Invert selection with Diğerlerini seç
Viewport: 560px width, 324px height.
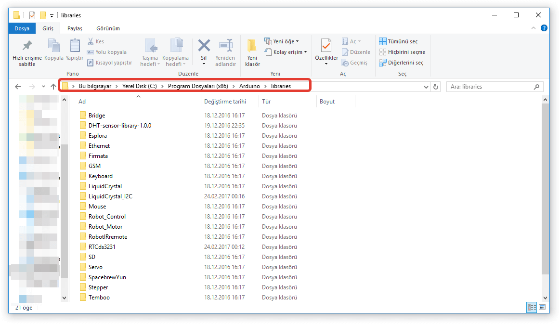[x=402, y=63]
